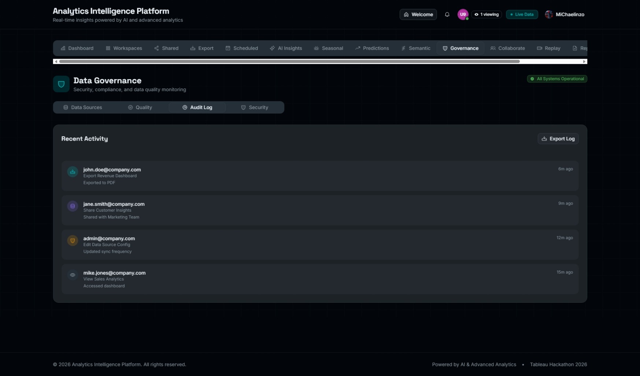
Task: Click the Welcome button
Action: pyautogui.click(x=418, y=15)
